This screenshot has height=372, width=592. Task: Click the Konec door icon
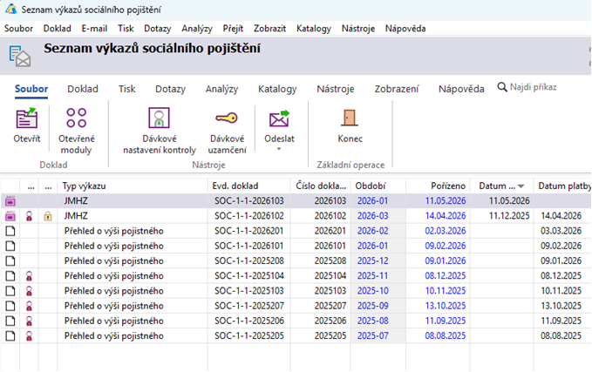pyautogui.click(x=350, y=118)
